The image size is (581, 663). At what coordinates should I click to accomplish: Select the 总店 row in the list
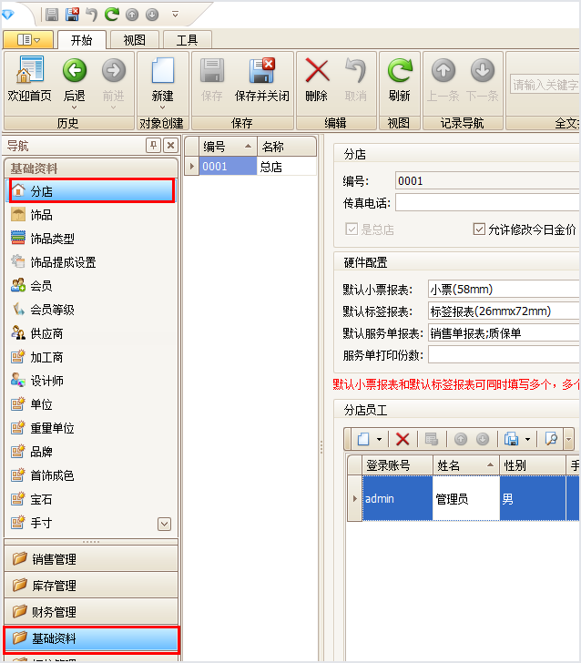[250, 166]
